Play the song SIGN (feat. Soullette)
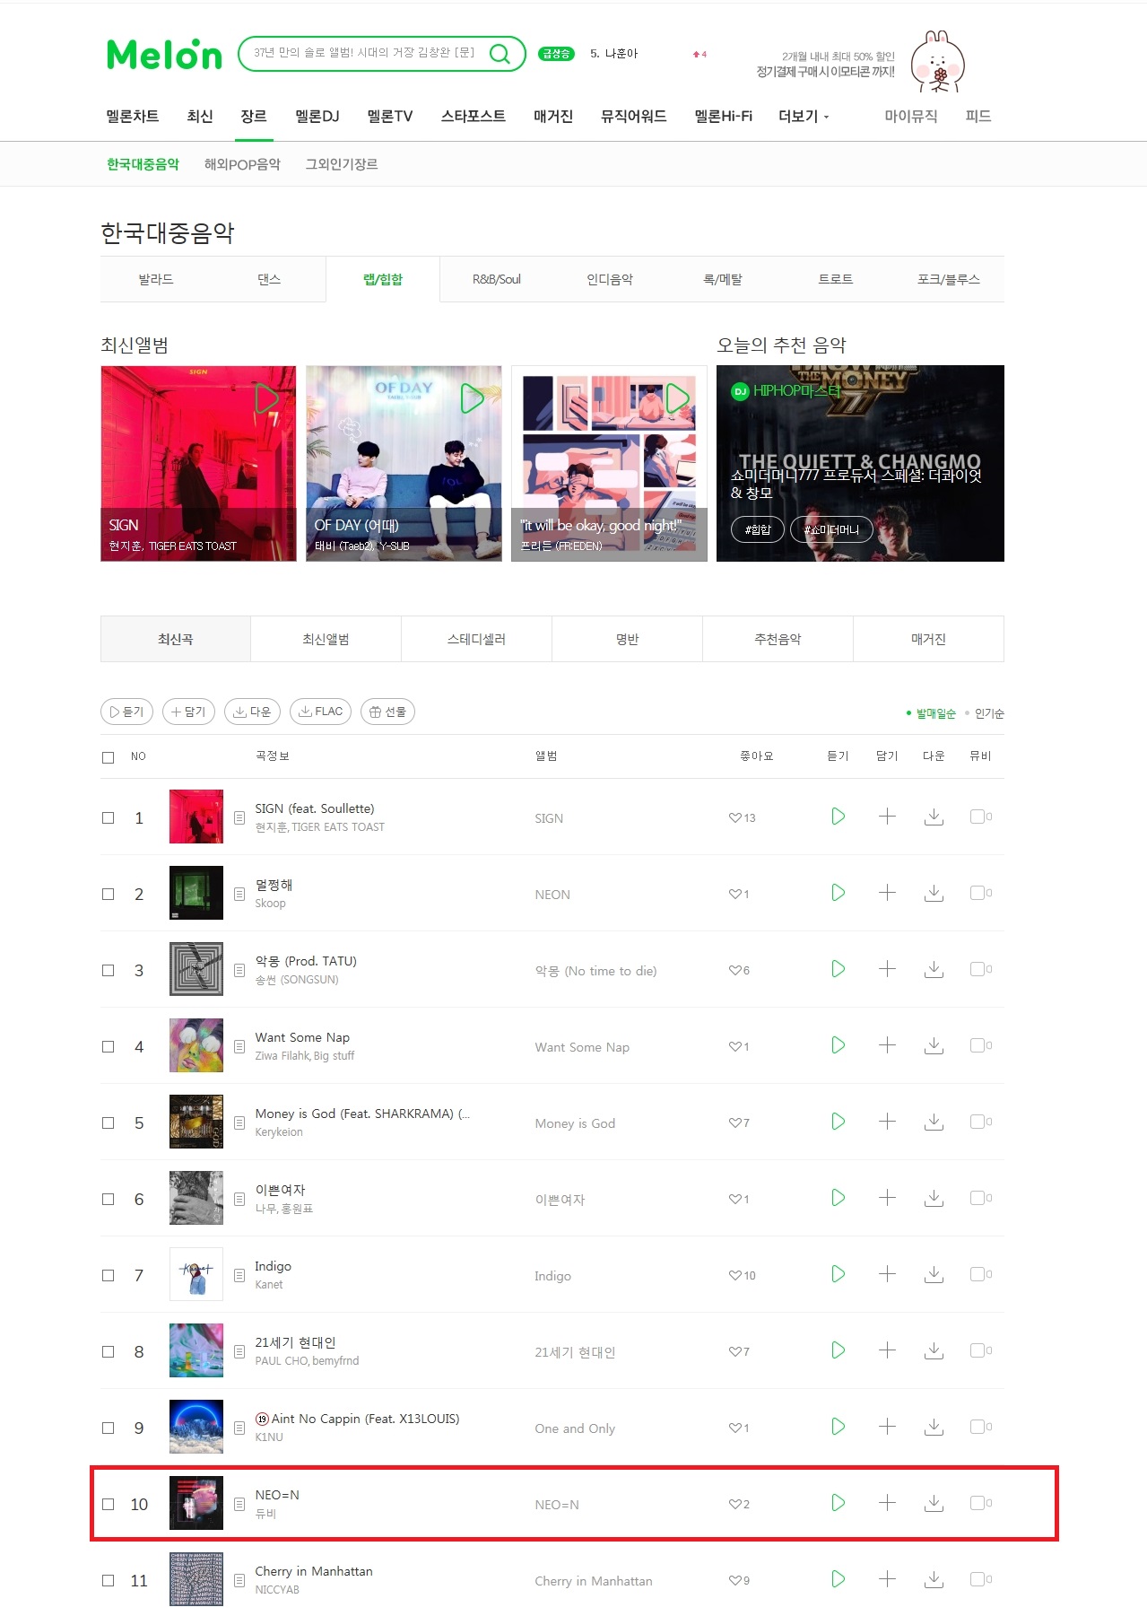The image size is (1147, 1616). (x=838, y=817)
